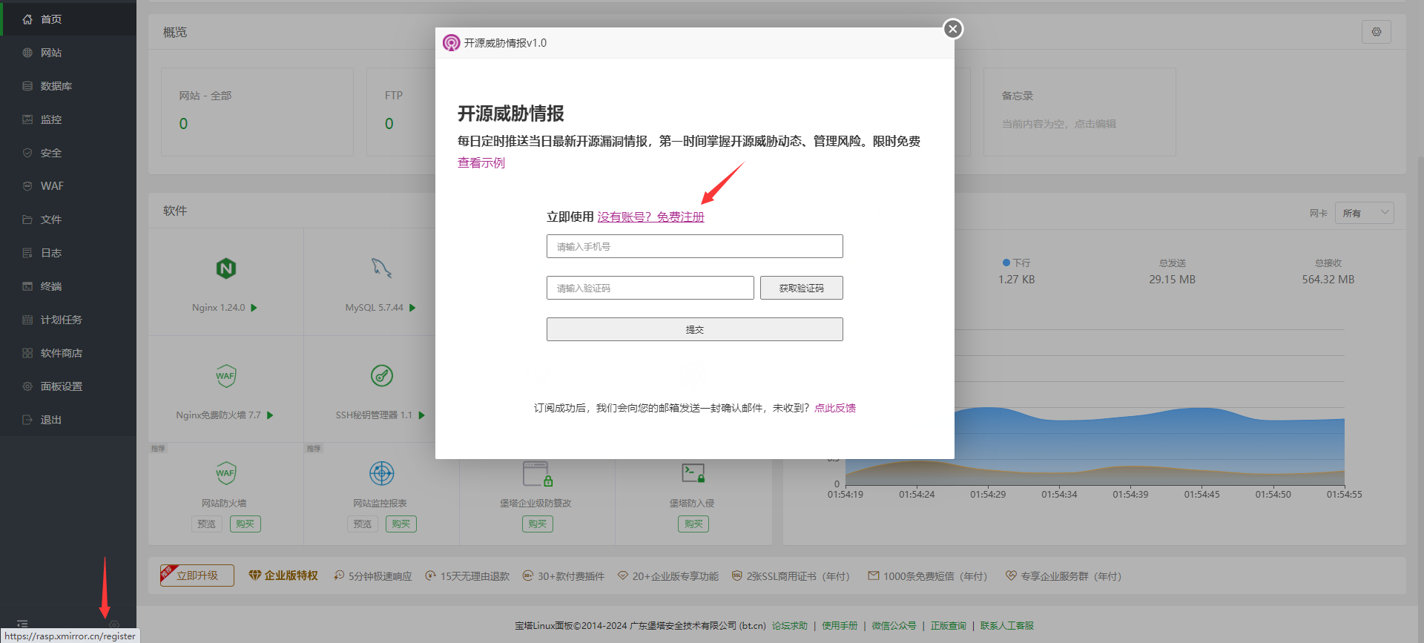Viewport: 1424px width, 643px height.
Task: Click the 开源威胁情报 logo icon in the dialog title
Action: (451, 43)
